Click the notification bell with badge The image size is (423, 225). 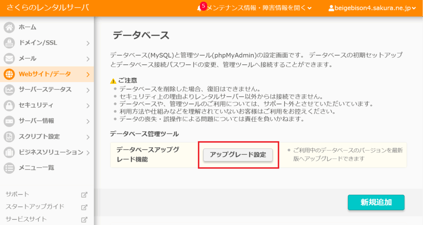tap(200, 8)
